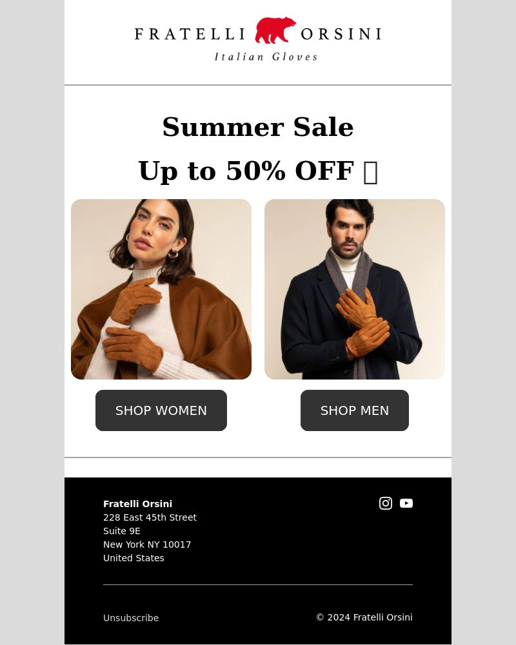Click the SHOP WOMEN button

161,410
